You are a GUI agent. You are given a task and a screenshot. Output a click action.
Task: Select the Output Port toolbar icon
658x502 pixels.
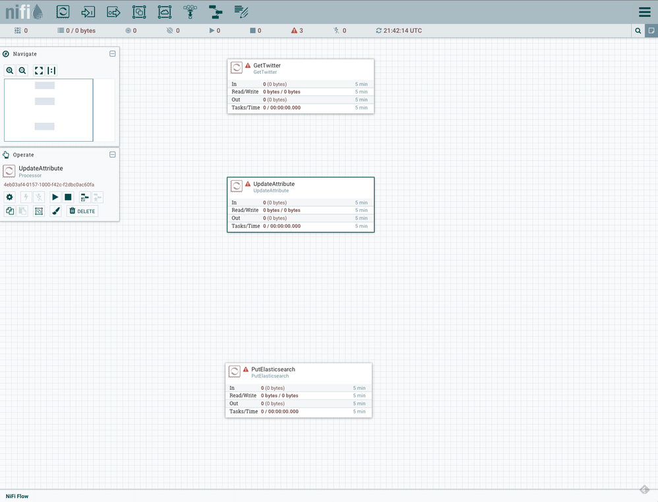click(113, 11)
